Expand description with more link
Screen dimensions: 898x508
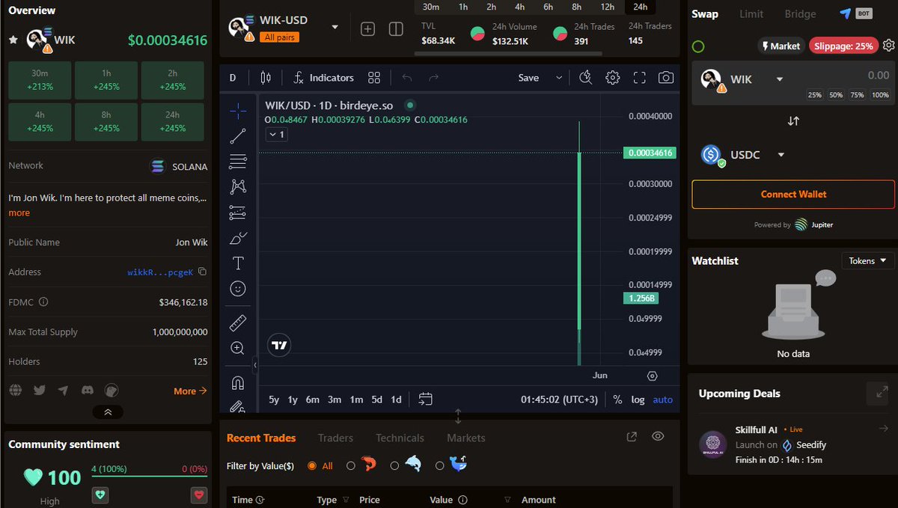[19, 212]
